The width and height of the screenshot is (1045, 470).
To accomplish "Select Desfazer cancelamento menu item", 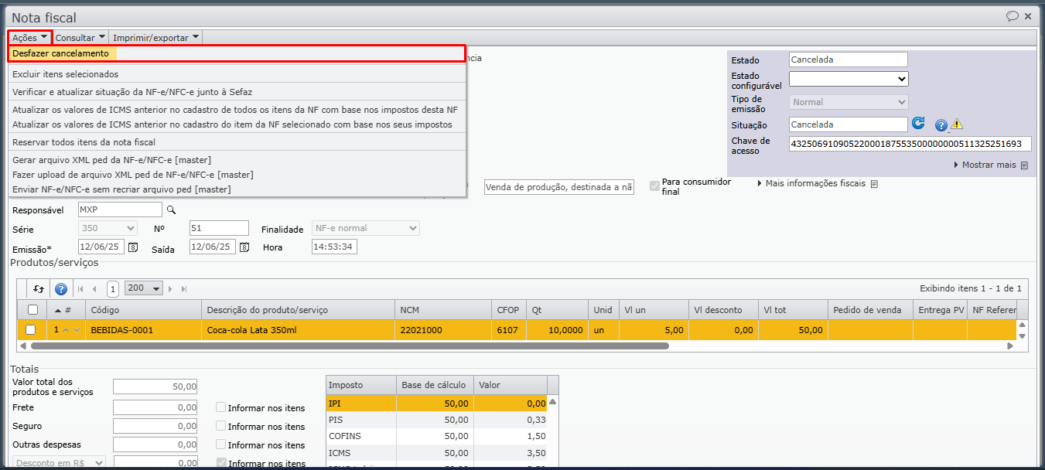I will (x=237, y=53).
